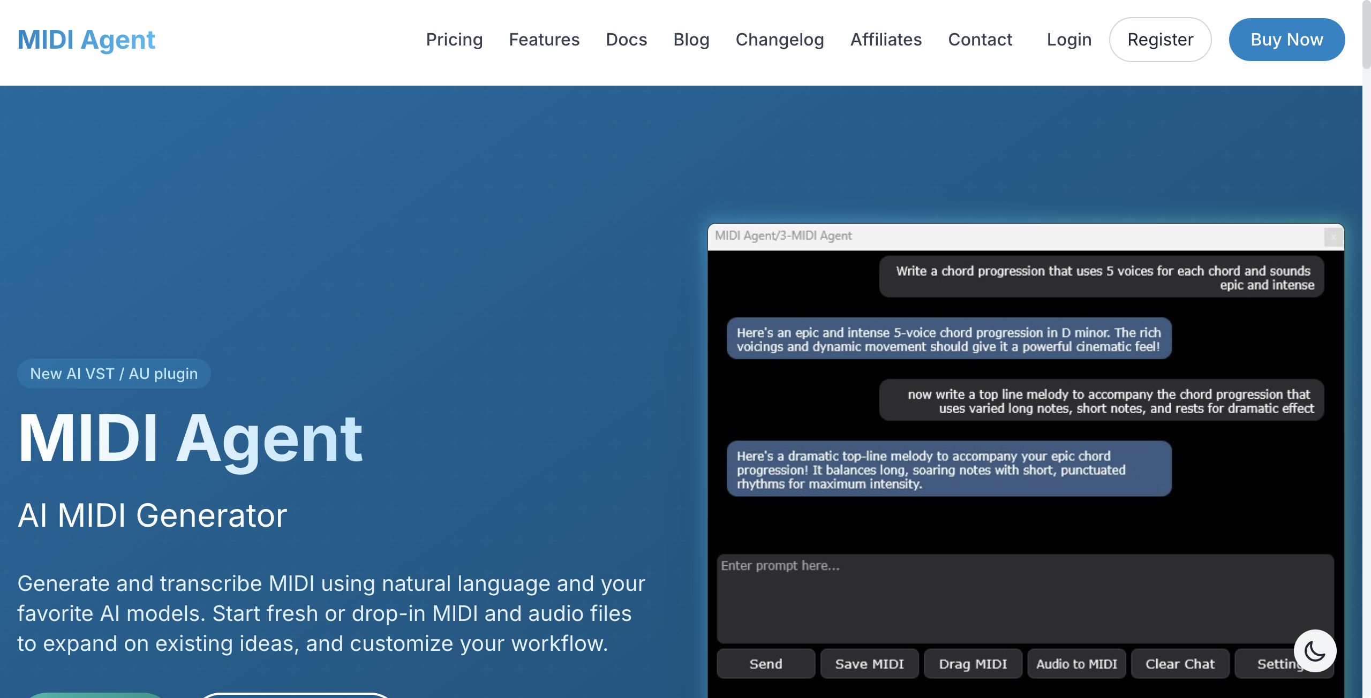Click the AI MIDI Generator subheading

click(153, 515)
